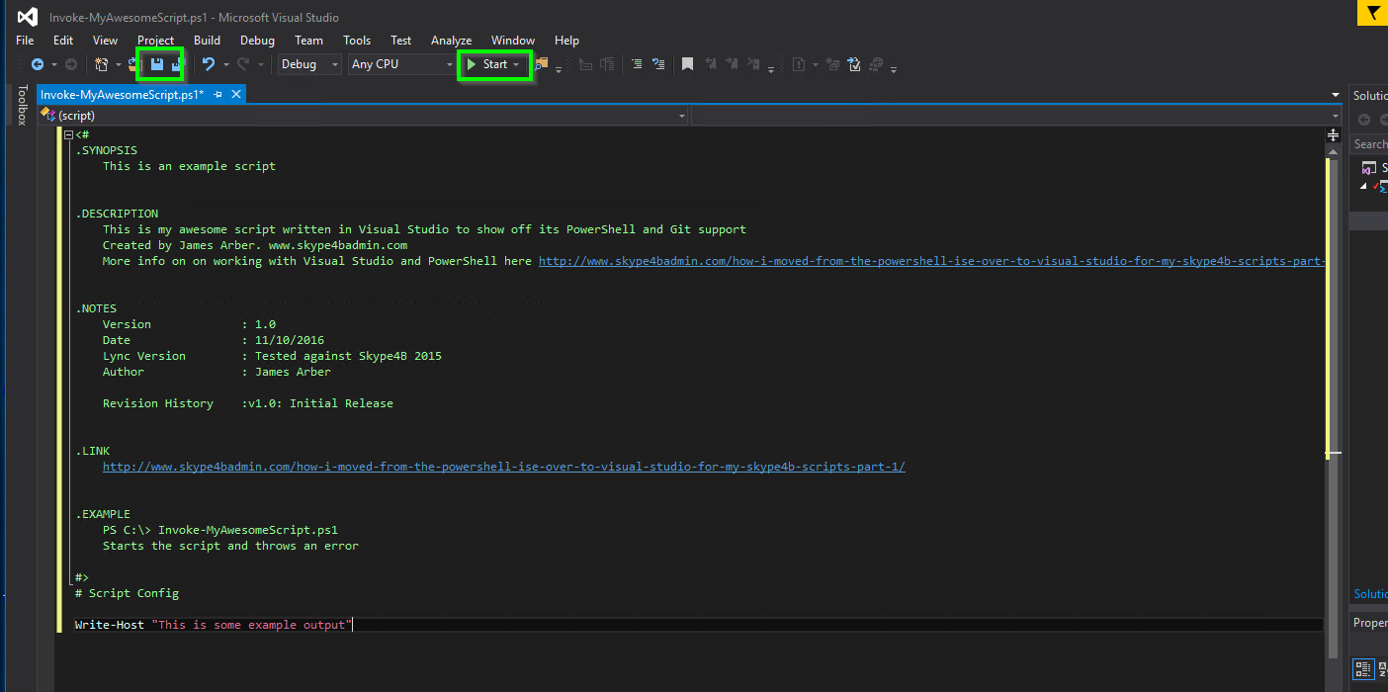Click the Visual Studio logo icon
This screenshot has height=692, width=1388.
pyautogui.click(x=28, y=17)
